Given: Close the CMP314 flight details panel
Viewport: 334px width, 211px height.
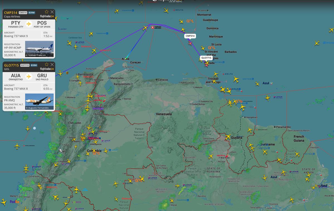Looking at the screenshot, I should click(52, 12).
